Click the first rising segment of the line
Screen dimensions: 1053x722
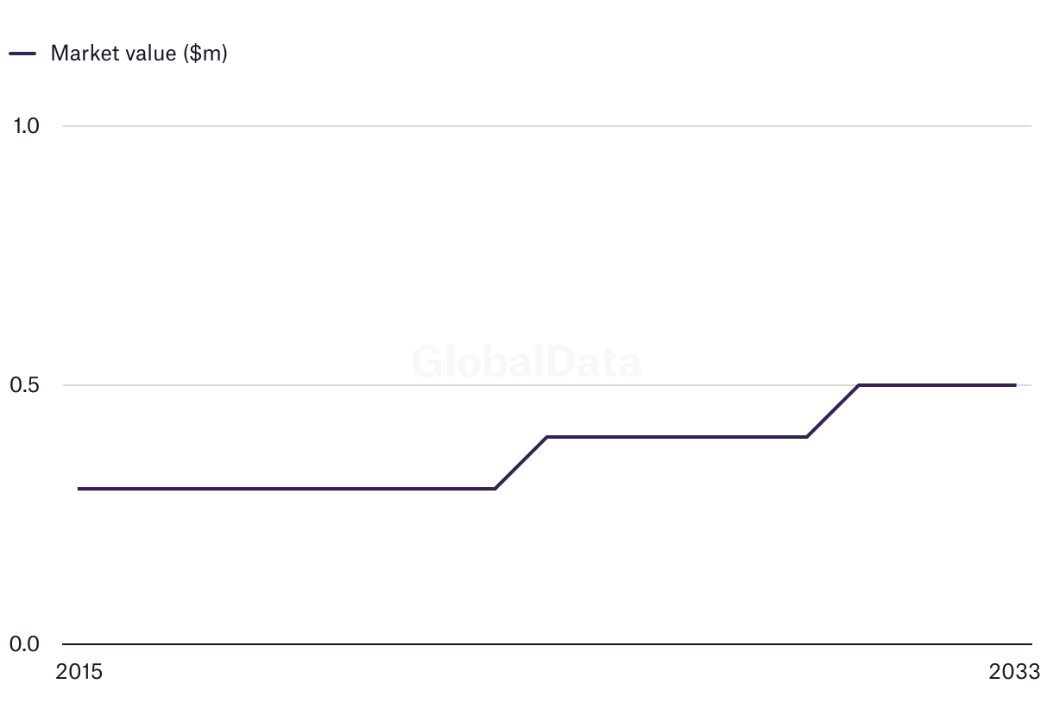pyautogui.click(x=520, y=463)
